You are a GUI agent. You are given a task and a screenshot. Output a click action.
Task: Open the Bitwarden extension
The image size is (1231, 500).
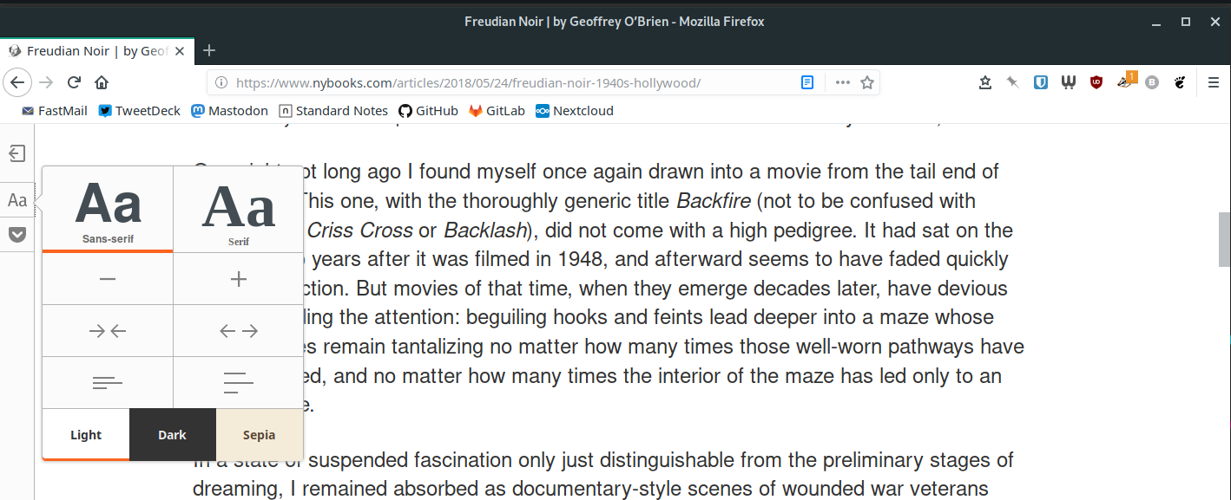coord(1040,81)
